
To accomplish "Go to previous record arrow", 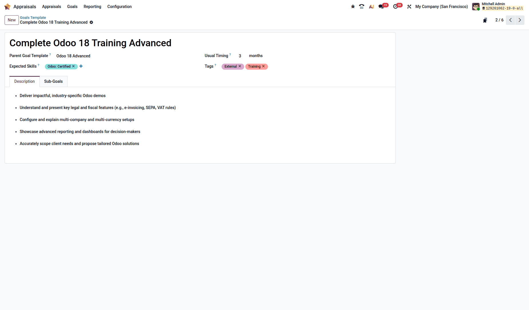I will (510, 20).
